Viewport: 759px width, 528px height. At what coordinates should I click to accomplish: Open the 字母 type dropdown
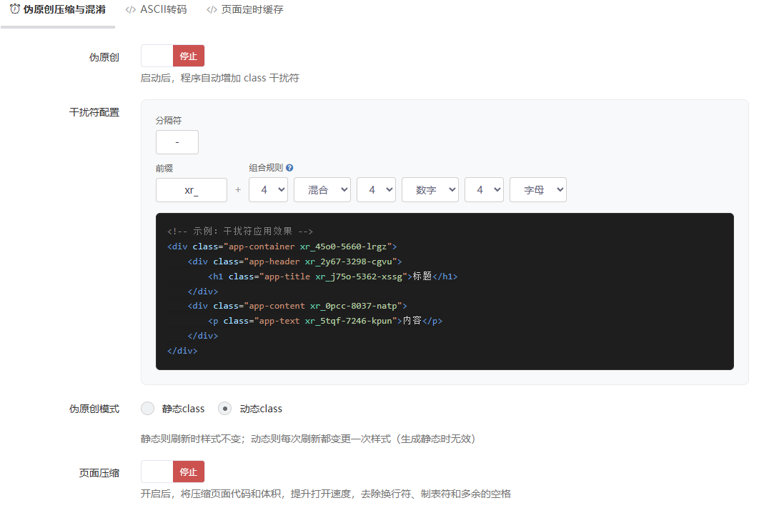(538, 190)
